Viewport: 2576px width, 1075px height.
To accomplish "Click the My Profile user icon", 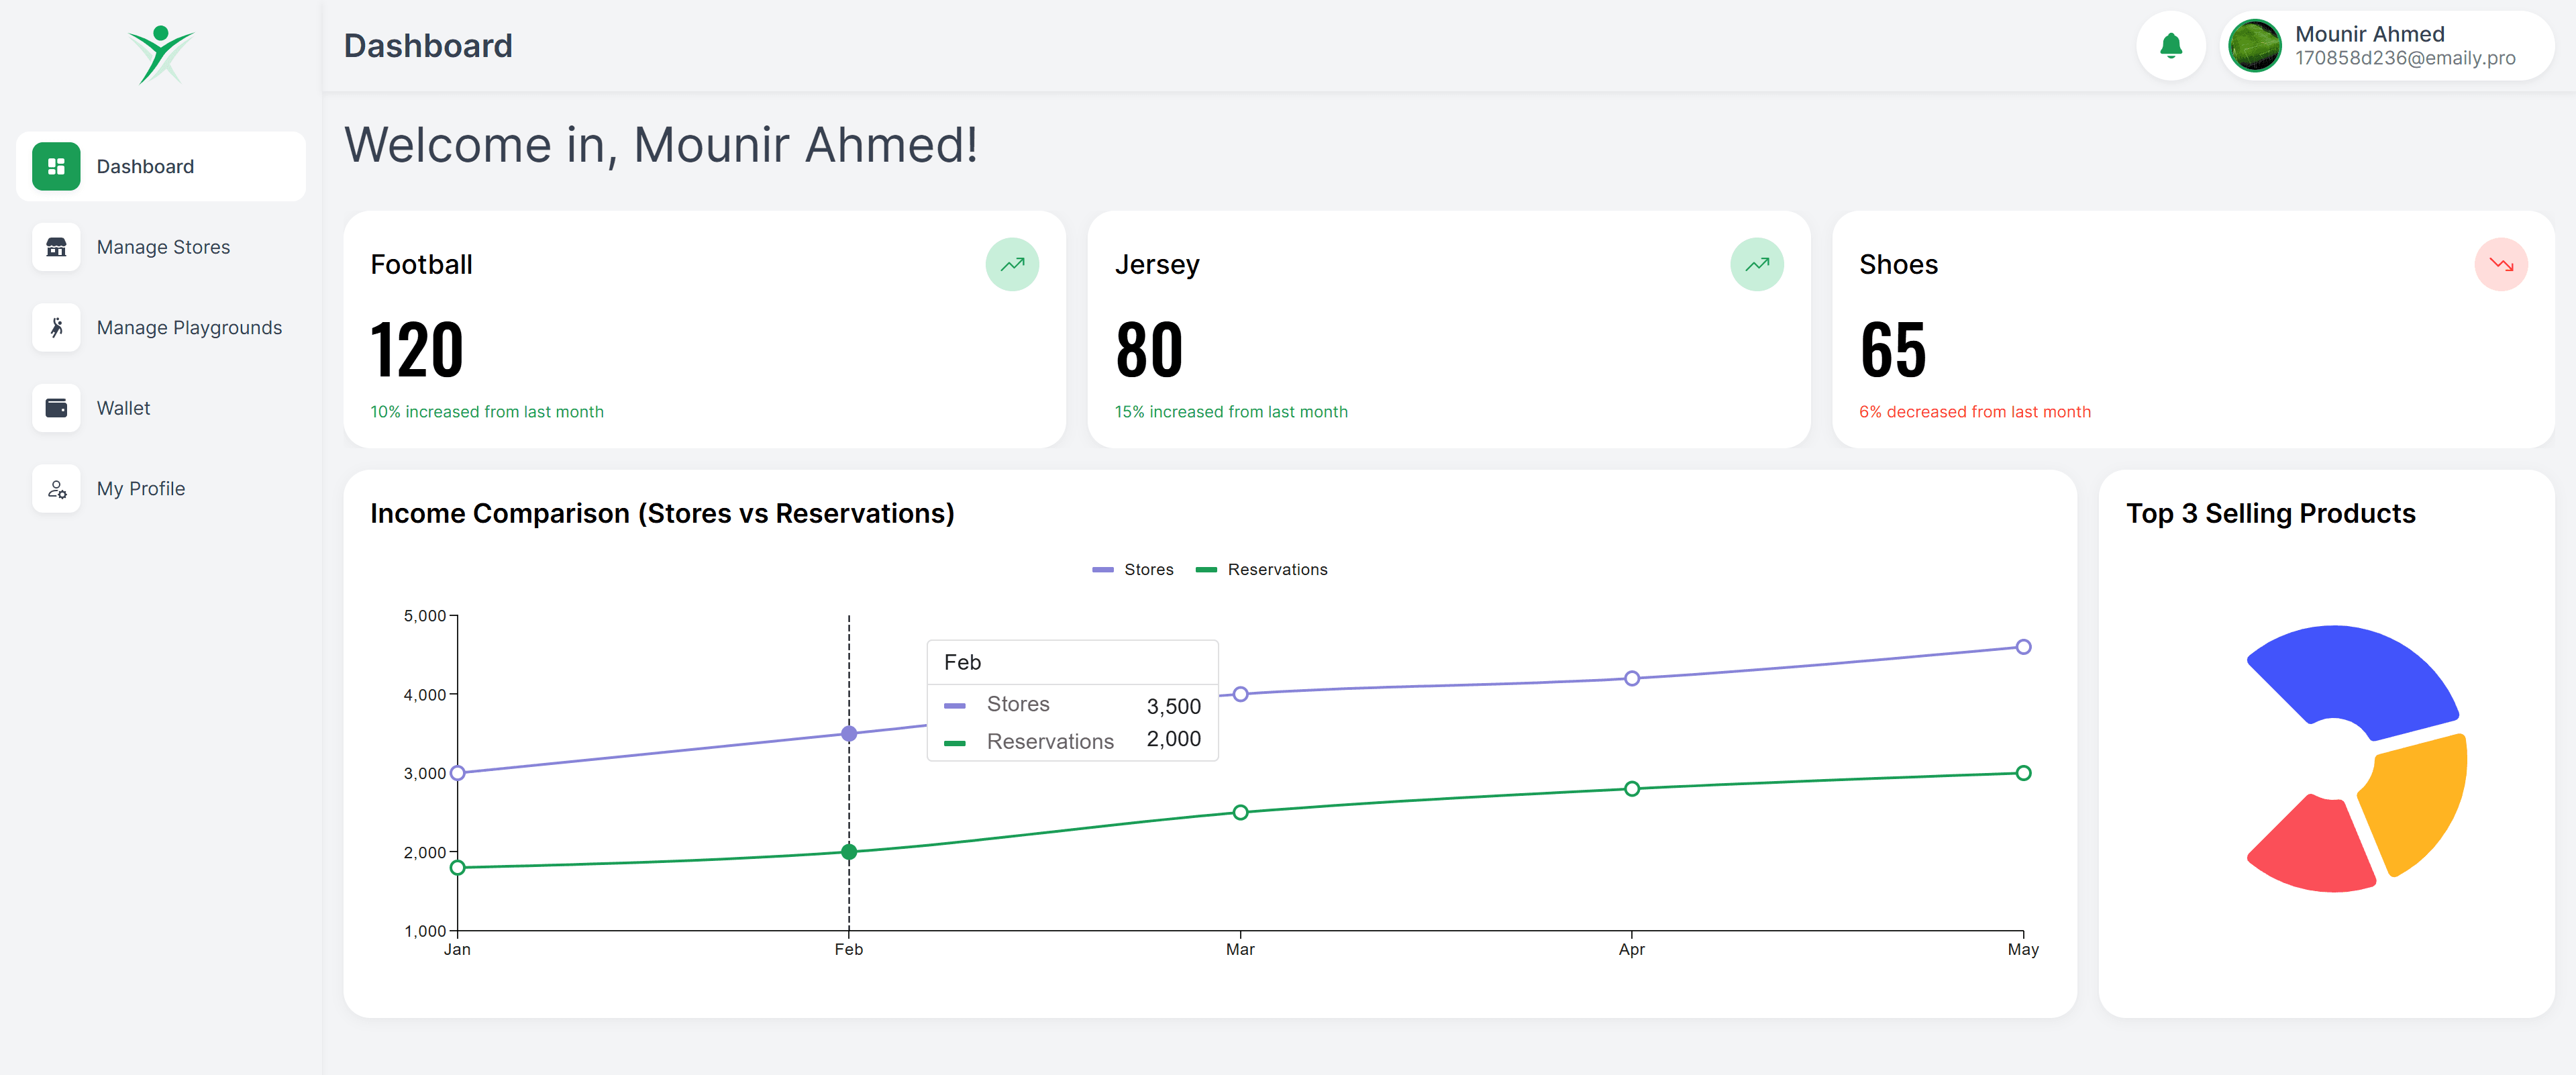I will (x=56, y=488).
